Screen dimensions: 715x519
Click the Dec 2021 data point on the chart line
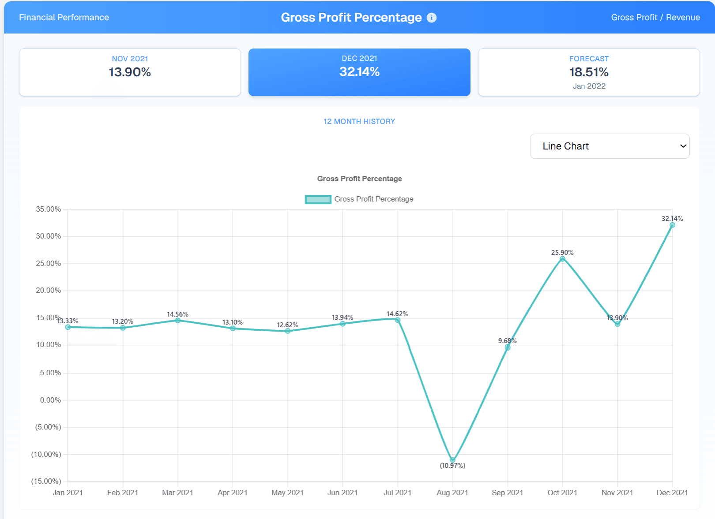(x=673, y=225)
